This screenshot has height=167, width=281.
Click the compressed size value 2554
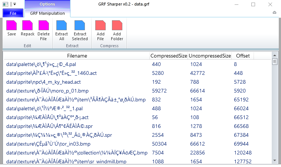158,135
